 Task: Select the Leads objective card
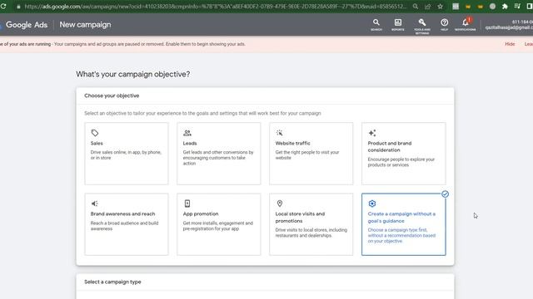click(x=218, y=154)
